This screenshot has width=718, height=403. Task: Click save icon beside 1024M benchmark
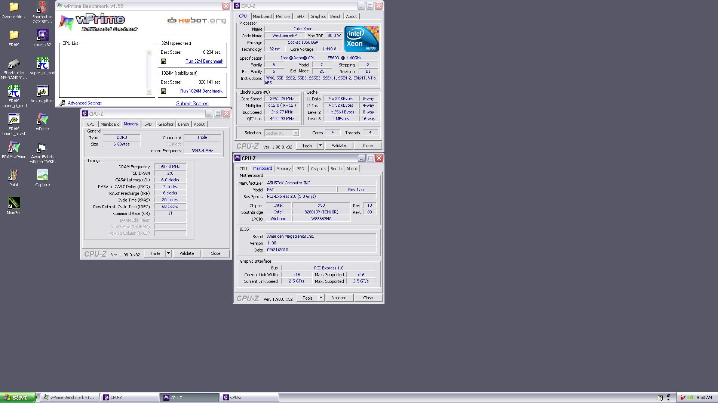click(163, 91)
